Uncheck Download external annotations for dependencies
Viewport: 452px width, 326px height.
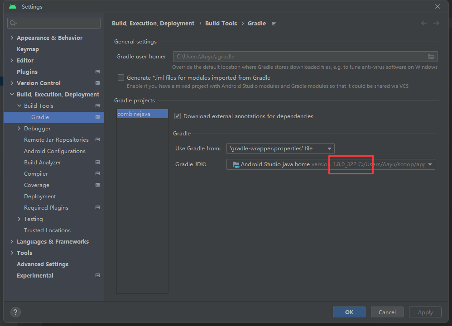[x=178, y=116]
